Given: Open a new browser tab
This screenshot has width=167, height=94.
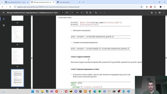Looking at the screenshot, I should coord(83,2).
